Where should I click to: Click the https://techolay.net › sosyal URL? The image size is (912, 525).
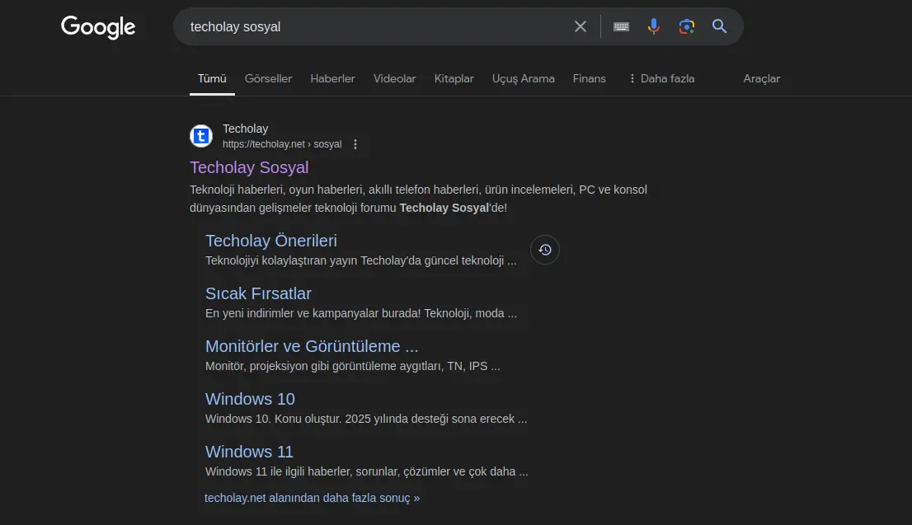click(x=282, y=144)
